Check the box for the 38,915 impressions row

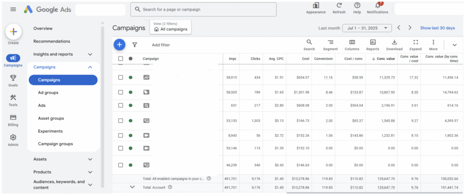120,78
